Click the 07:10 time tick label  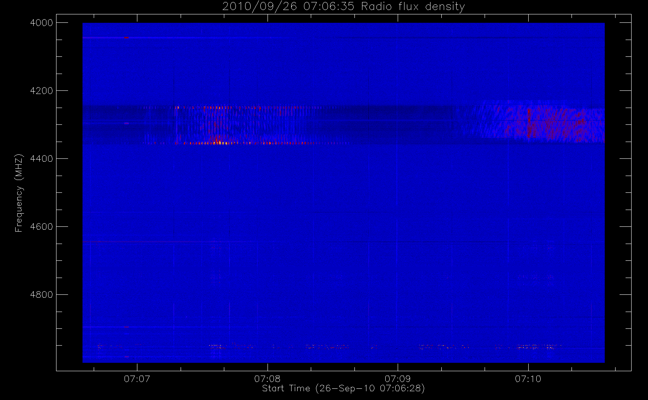coord(528,379)
